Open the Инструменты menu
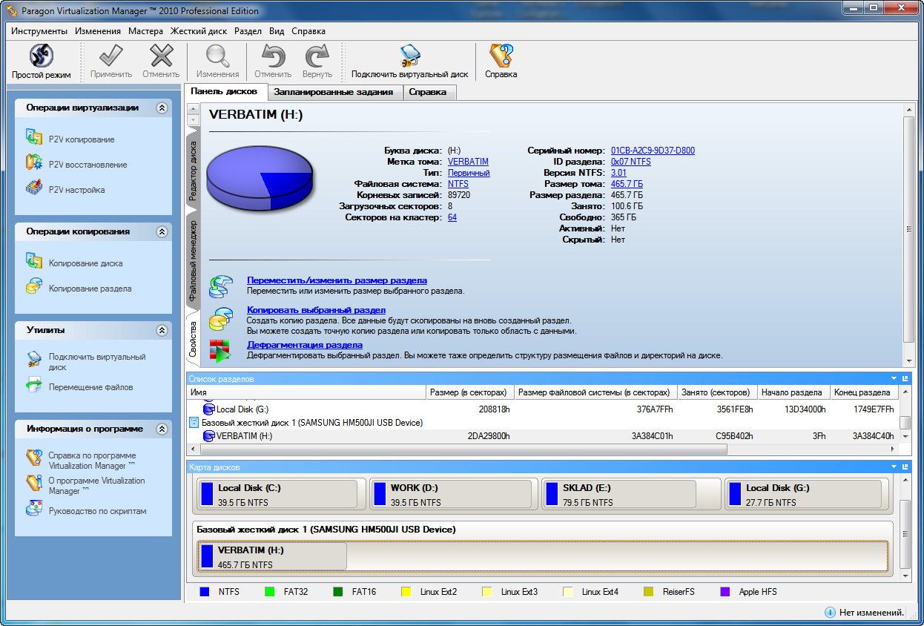 [39, 31]
